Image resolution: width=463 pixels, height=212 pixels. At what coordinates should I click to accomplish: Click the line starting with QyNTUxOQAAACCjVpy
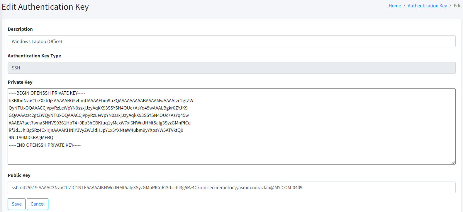tap(98, 108)
